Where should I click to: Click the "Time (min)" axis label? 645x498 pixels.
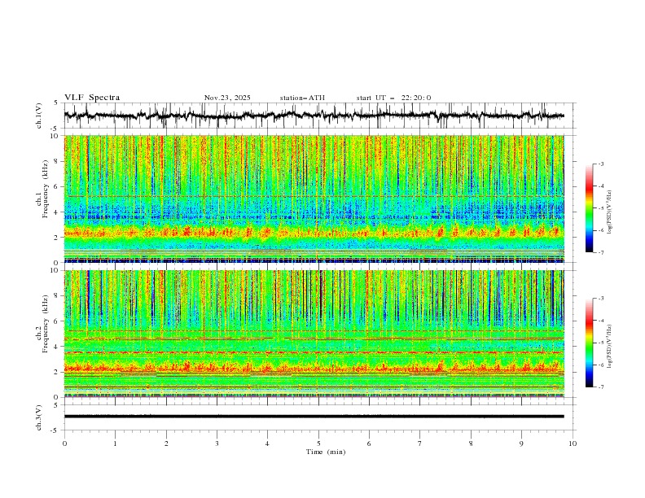(x=326, y=452)
